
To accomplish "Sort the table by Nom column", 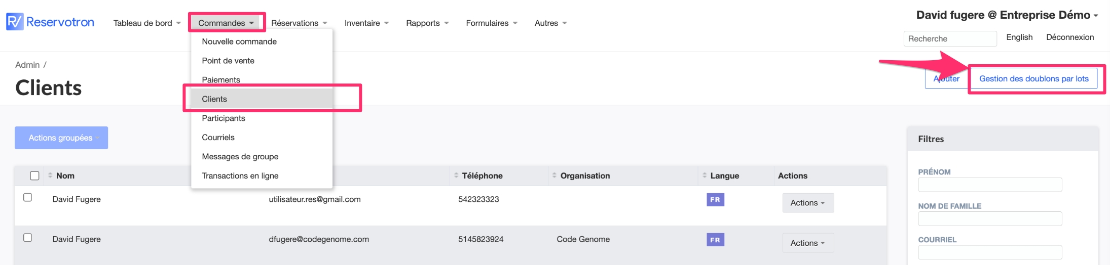I will click(x=65, y=175).
